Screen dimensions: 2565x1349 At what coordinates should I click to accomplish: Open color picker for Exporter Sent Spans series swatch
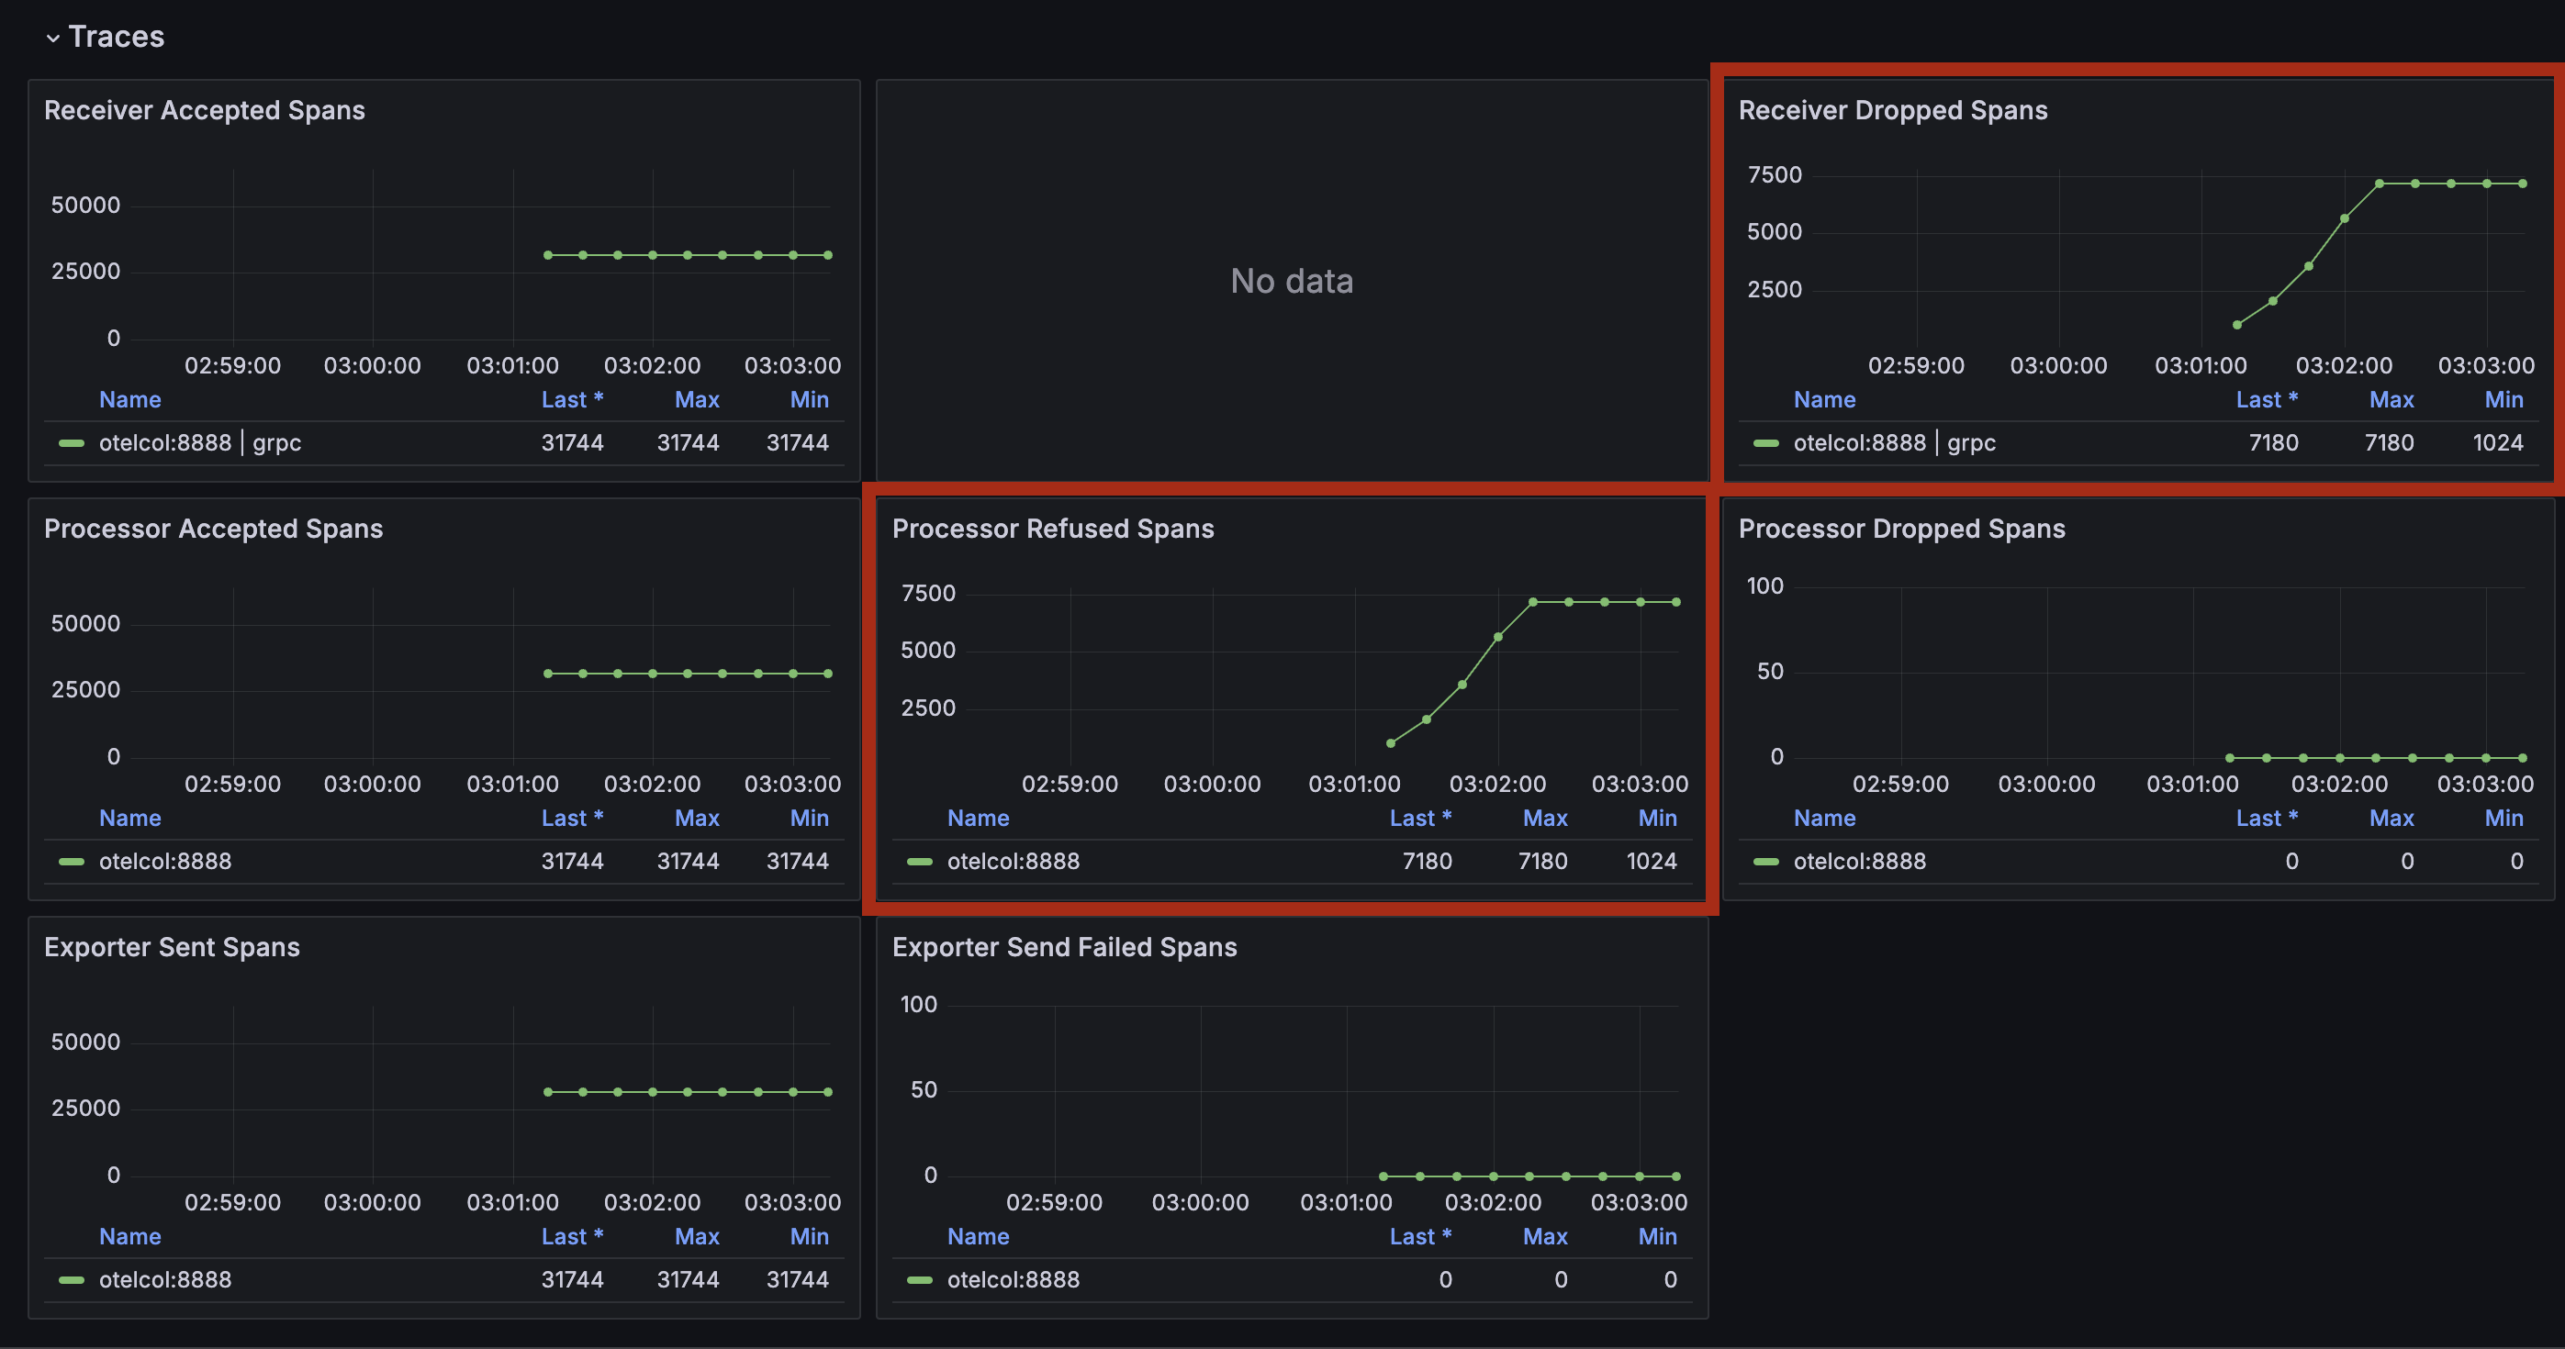coord(72,1279)
